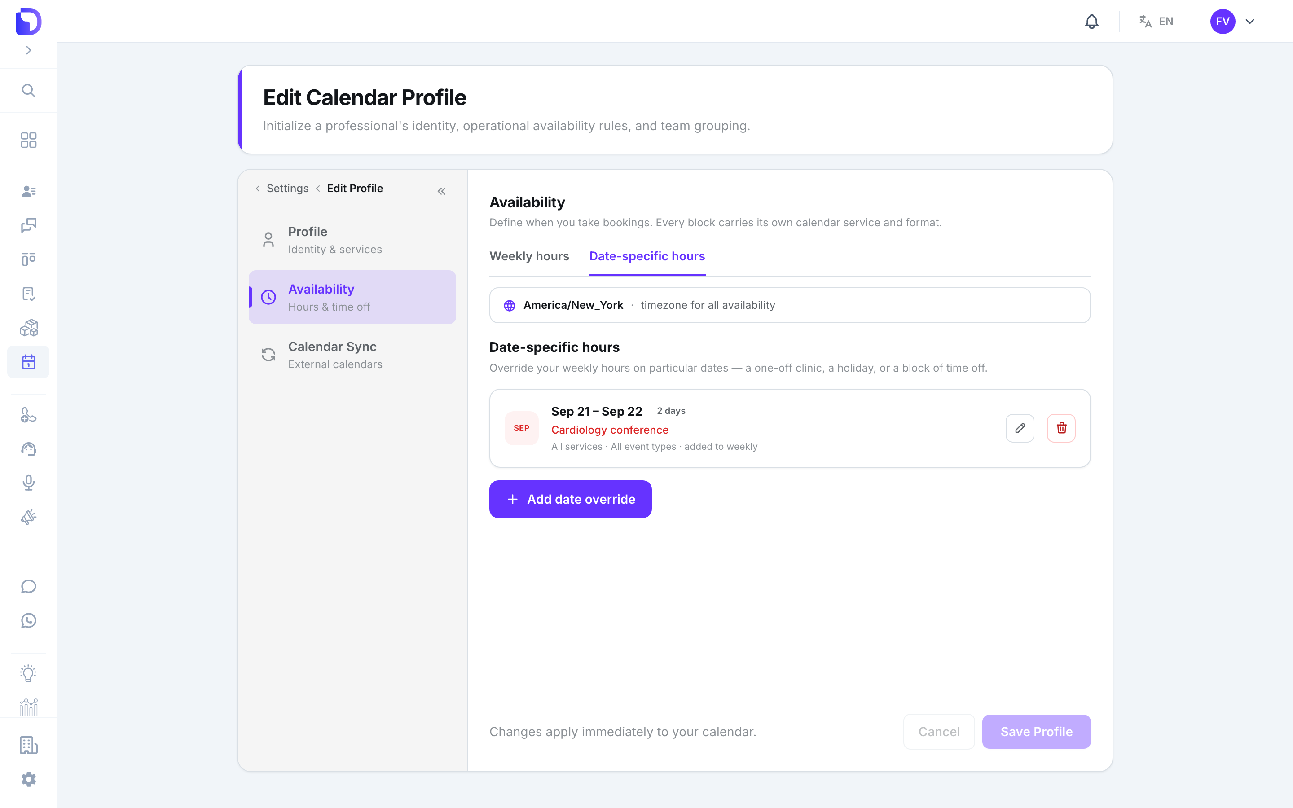Open the dashboard grid icon
The width and height of the screenshot is (1293, 808).
(28, 140)
